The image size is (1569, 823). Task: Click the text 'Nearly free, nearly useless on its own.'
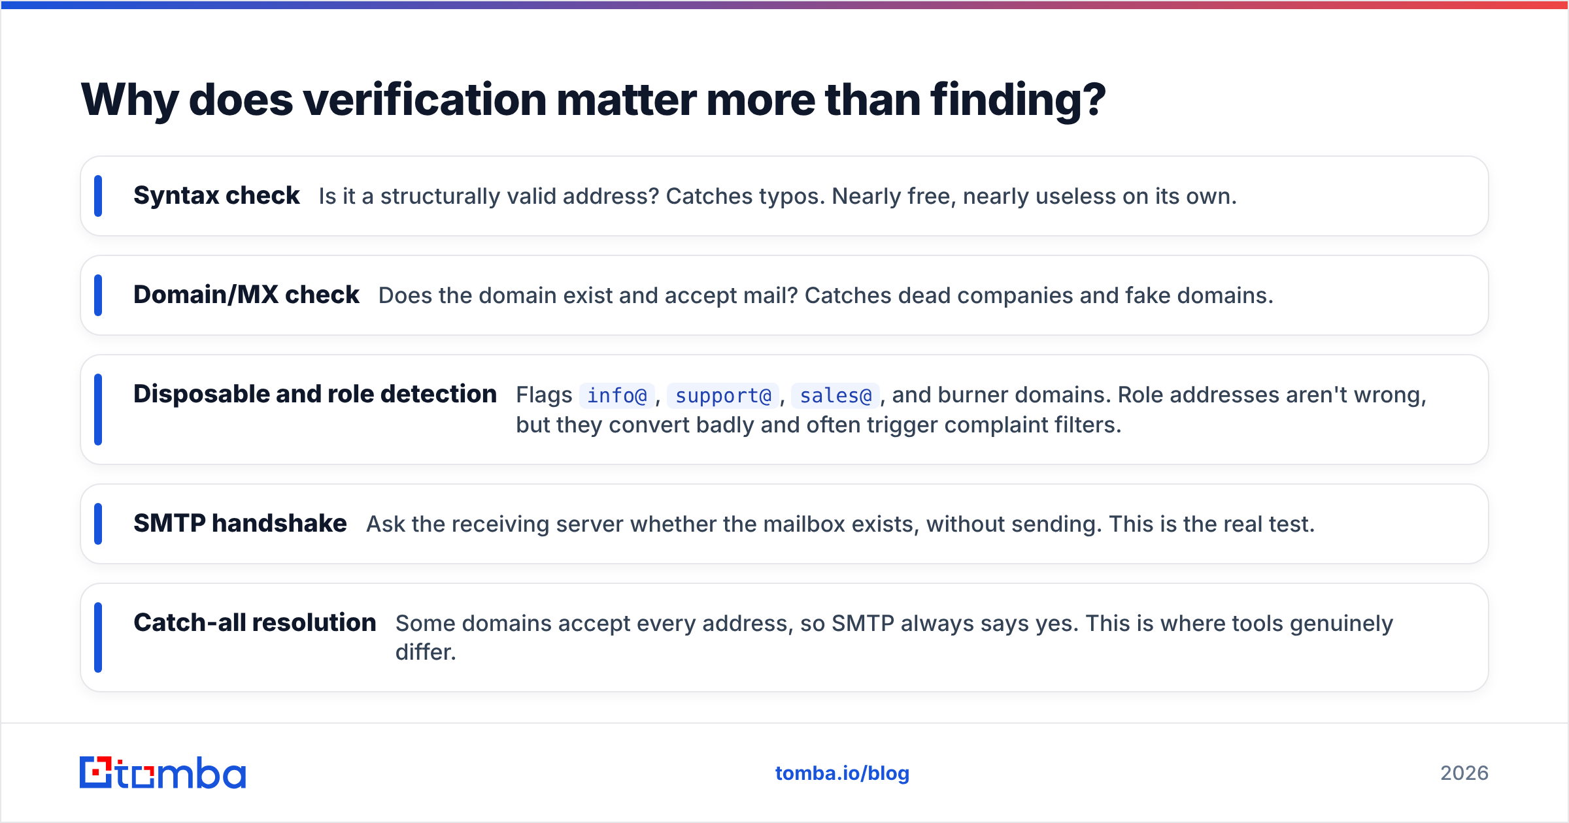(1034, 196)
